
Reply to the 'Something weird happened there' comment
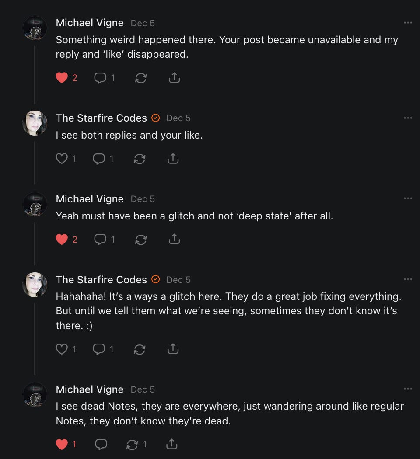click(x=101, y=78)
